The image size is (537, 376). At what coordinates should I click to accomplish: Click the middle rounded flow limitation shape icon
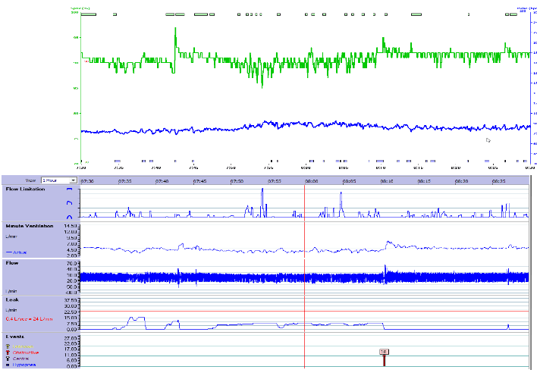pyautogui.click(x=70, y=203)
